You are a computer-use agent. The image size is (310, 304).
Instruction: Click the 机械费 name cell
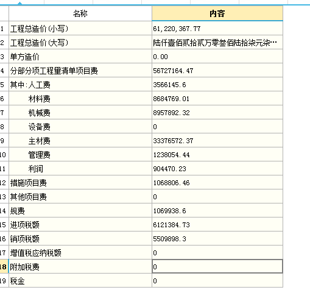[x=80, y=113]
